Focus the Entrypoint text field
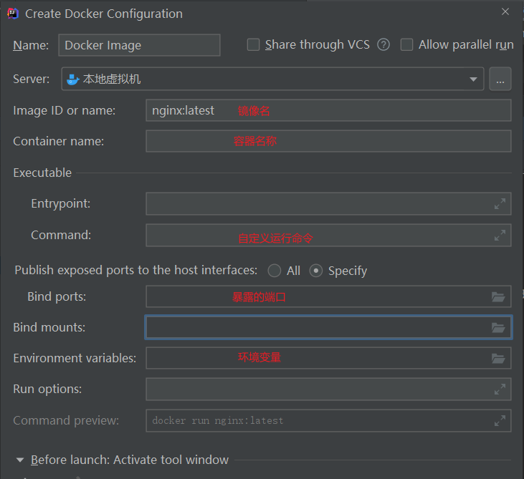This screenshot has width=524, height=479. click(x=328, y=203)
